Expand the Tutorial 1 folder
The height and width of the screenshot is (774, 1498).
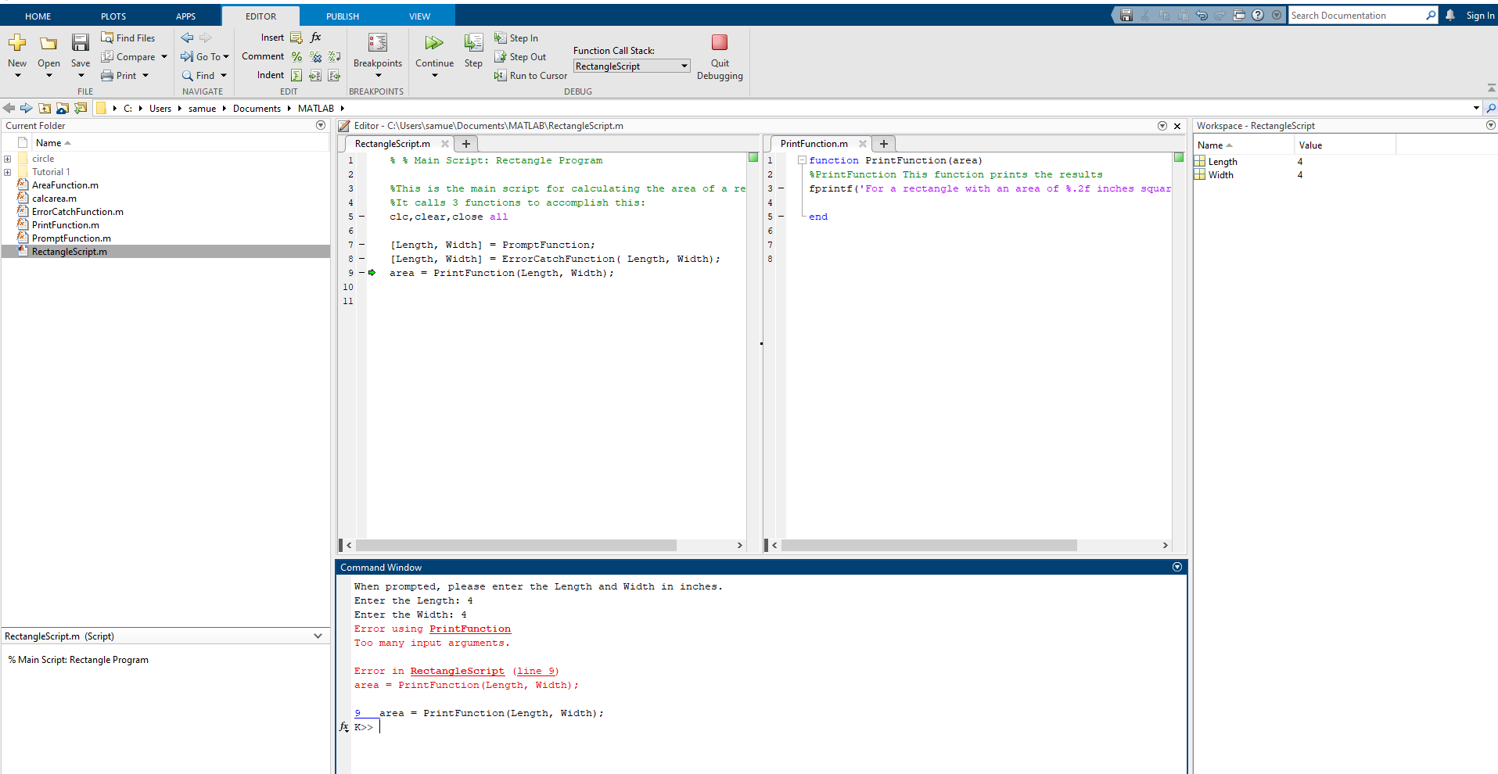point(8,172)
